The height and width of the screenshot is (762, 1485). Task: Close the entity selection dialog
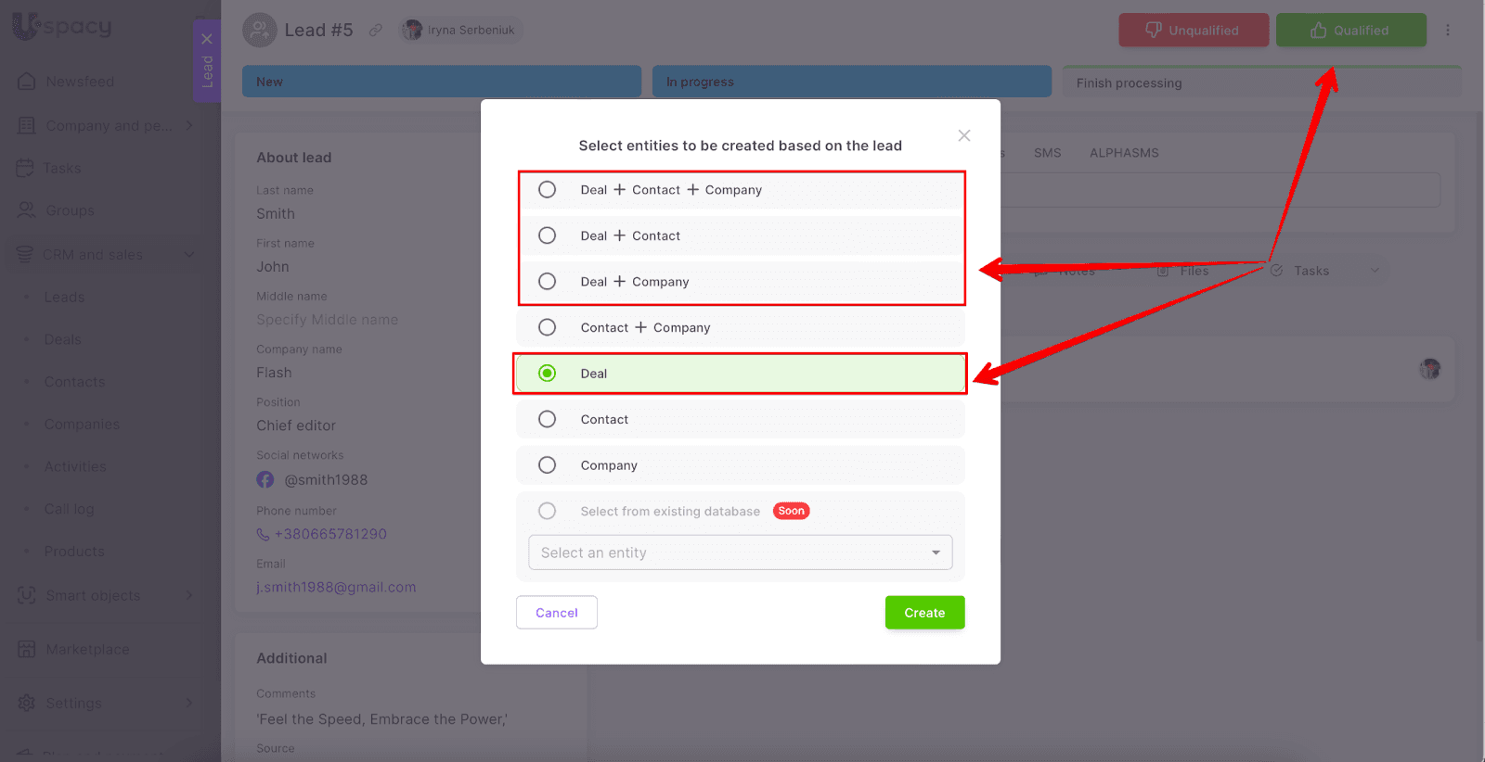click(964, 135)
